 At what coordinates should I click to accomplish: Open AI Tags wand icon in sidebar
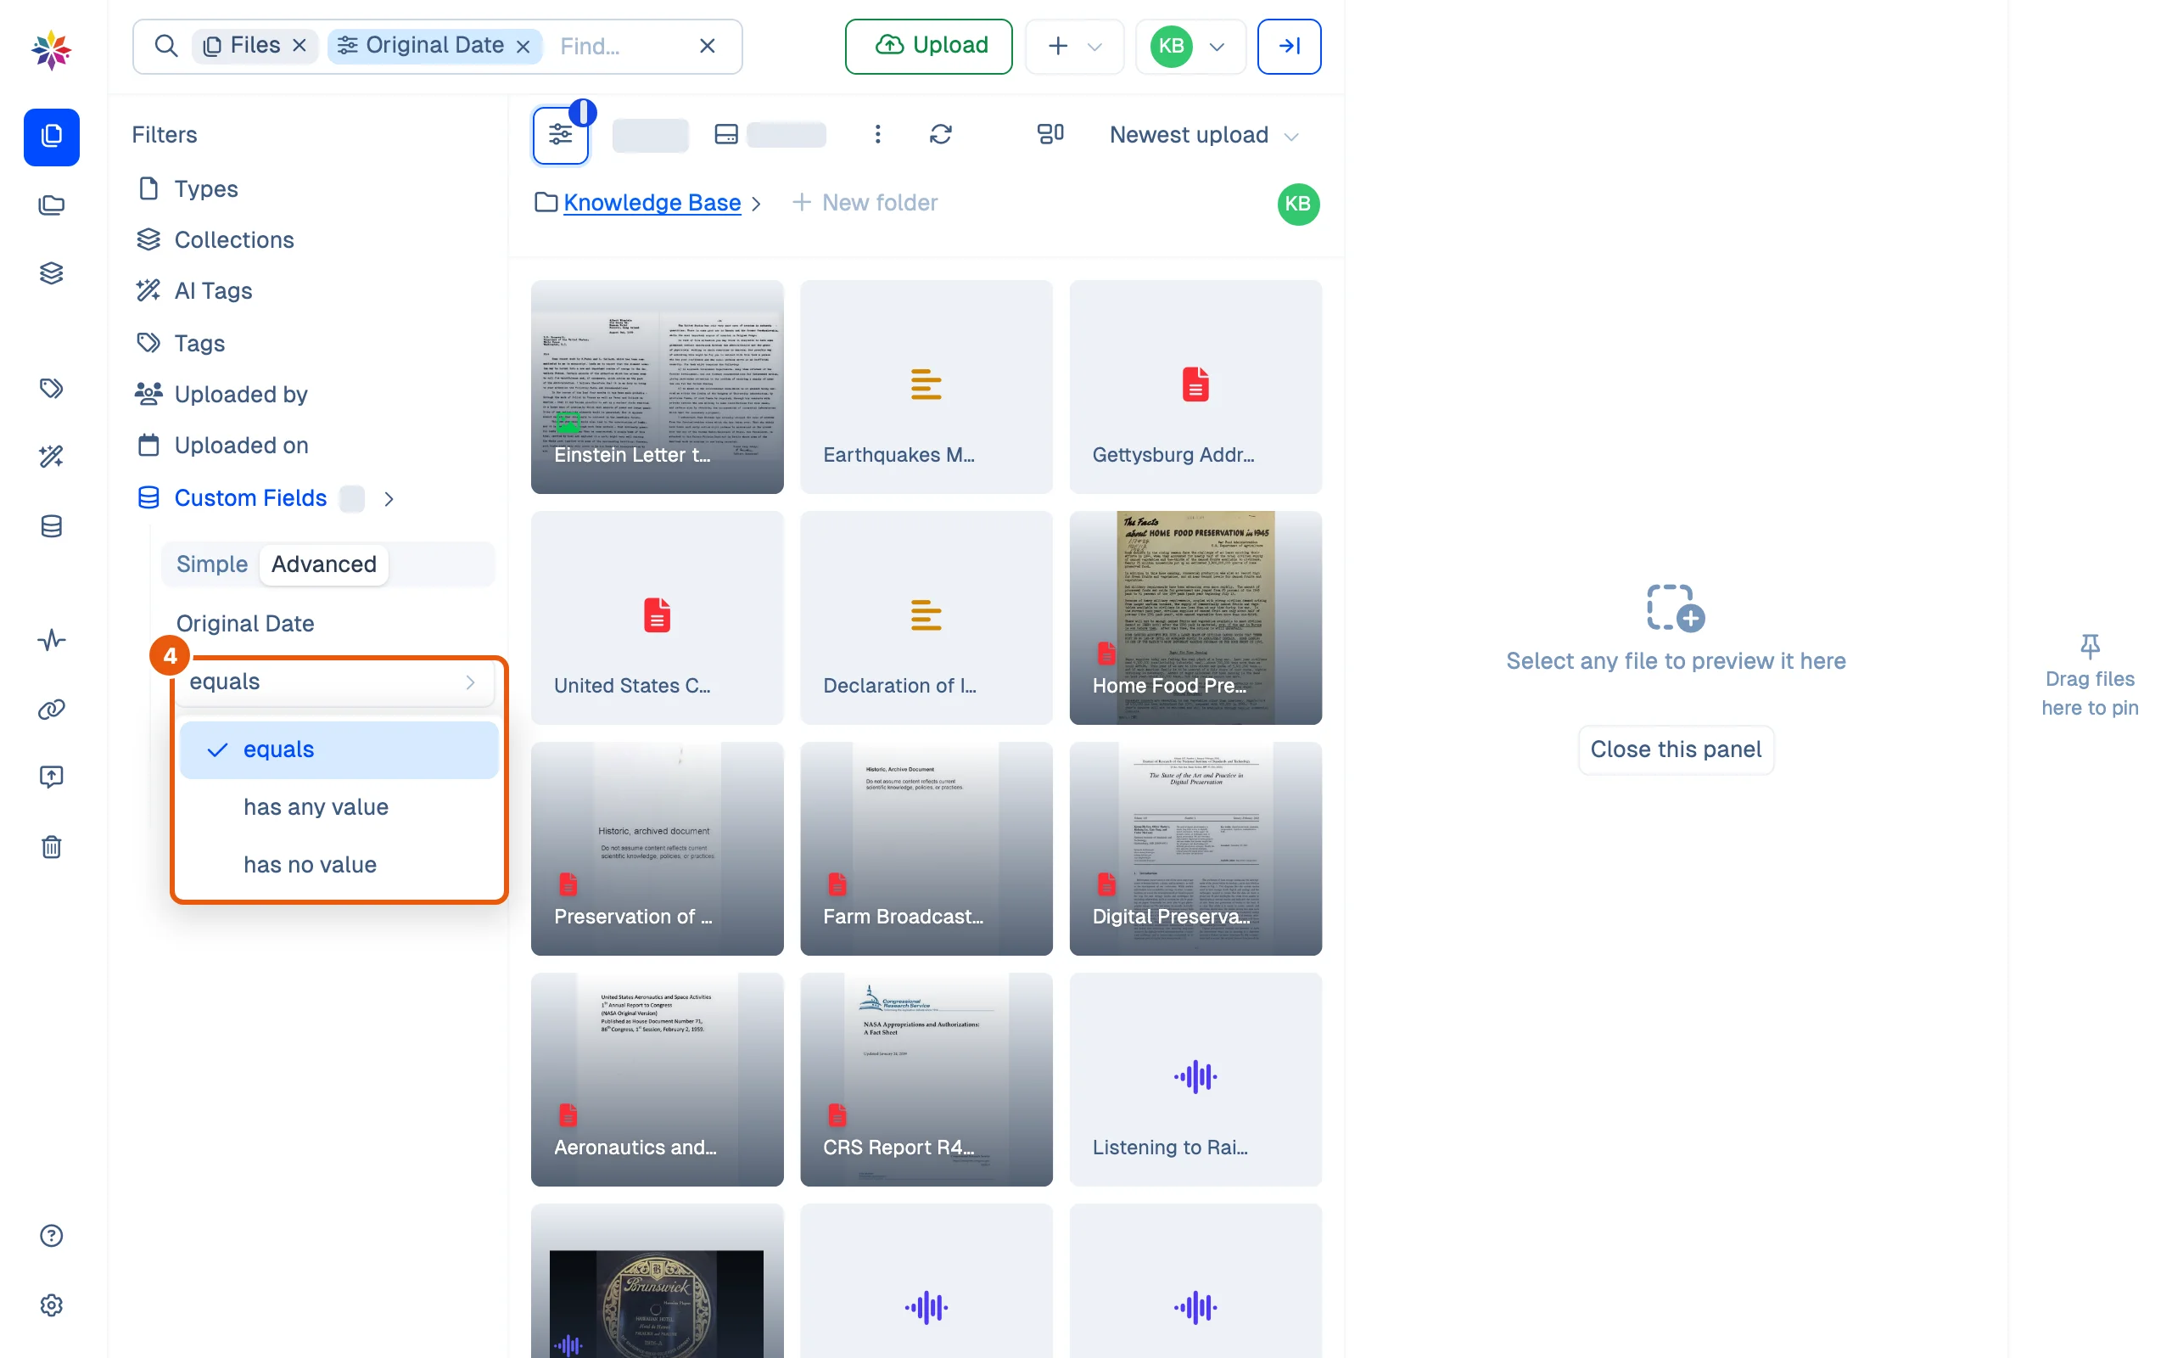click(51, 457)
